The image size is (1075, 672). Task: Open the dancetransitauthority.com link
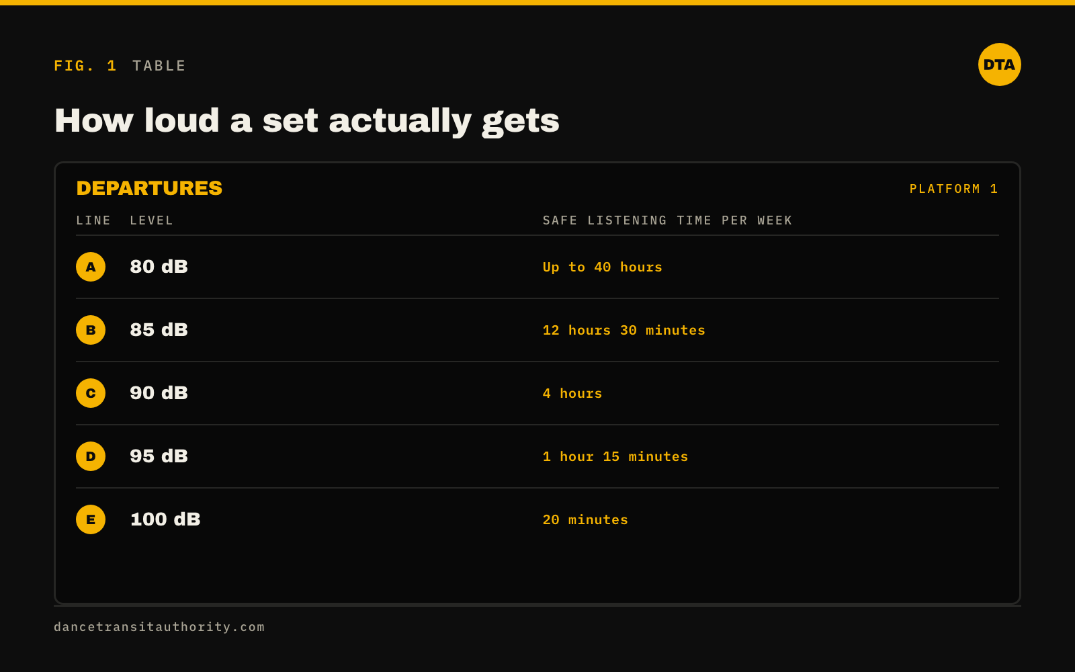(x=159, y=627)
